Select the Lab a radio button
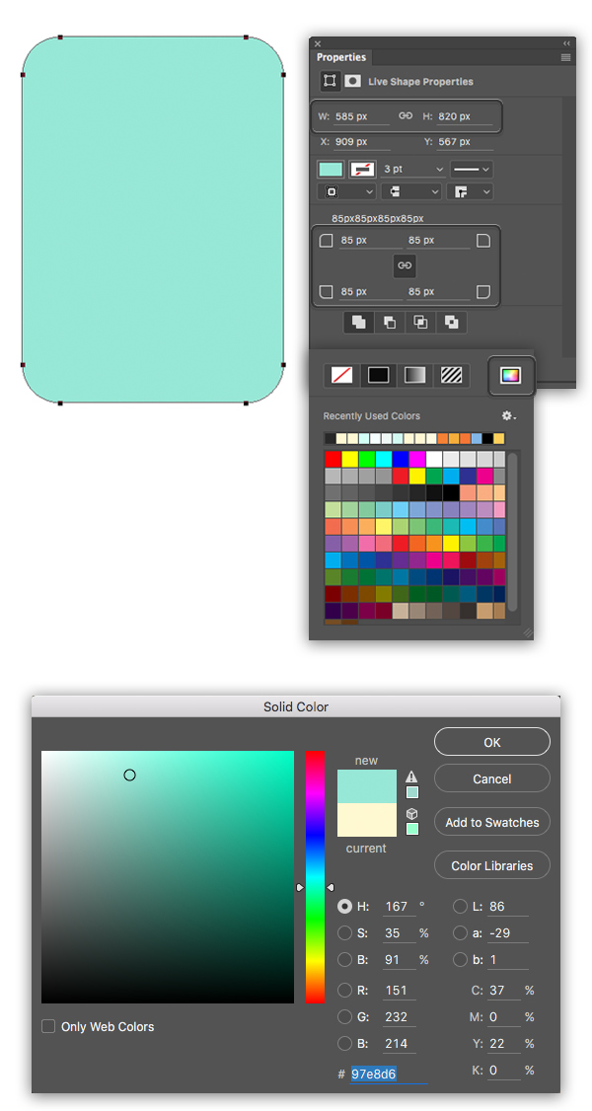The width and height of the screenshot is (592, 1111). (x=461, y=932)
